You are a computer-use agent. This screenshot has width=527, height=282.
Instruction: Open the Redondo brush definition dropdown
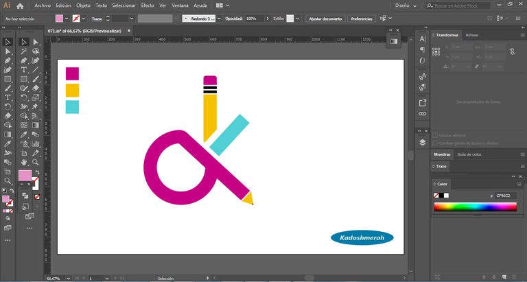[x=219, y=19]
